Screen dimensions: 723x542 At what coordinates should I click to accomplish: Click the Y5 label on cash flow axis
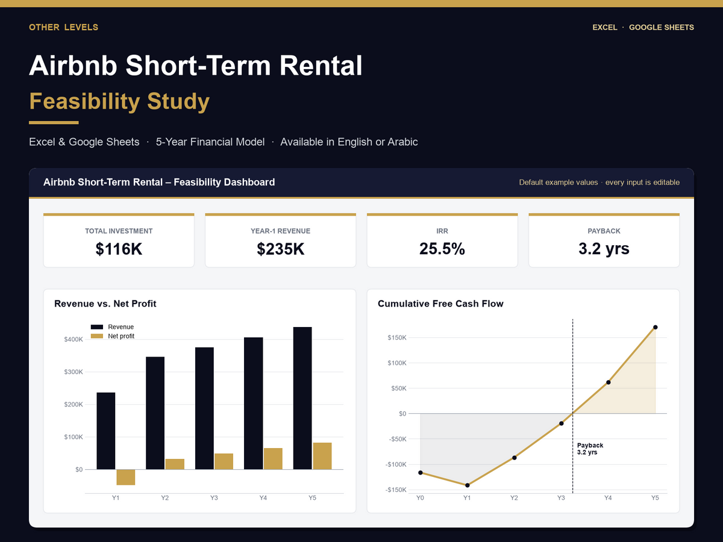[655, 498]
